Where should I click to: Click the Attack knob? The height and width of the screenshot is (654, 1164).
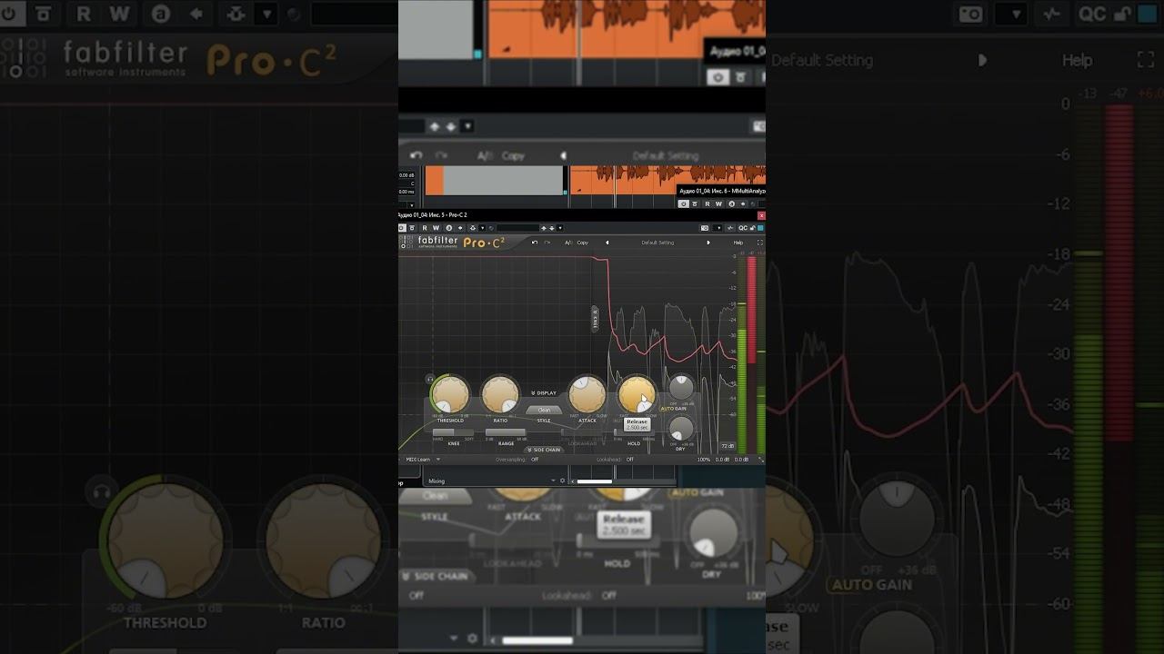tap(587, 393)
